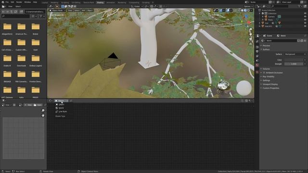Switch to wireframe viewport shading
This screenshot has height=173, width=308.
coord(239,10)
